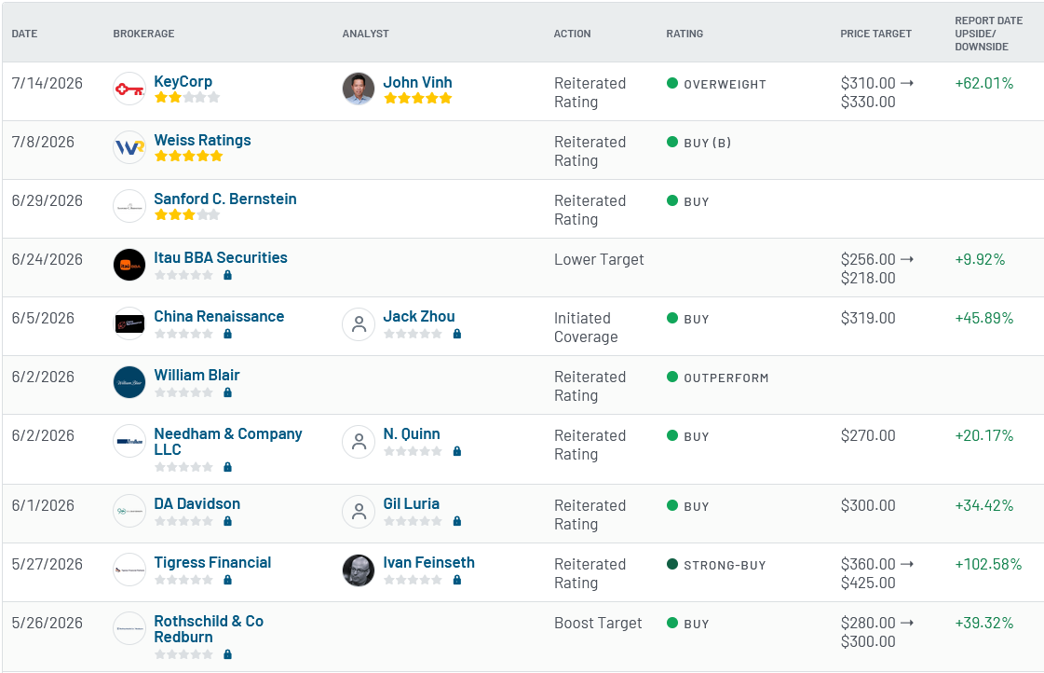The image size is (1044, 673).
Task: Click the PRICE TARGET column header
Action: point(875,34)
